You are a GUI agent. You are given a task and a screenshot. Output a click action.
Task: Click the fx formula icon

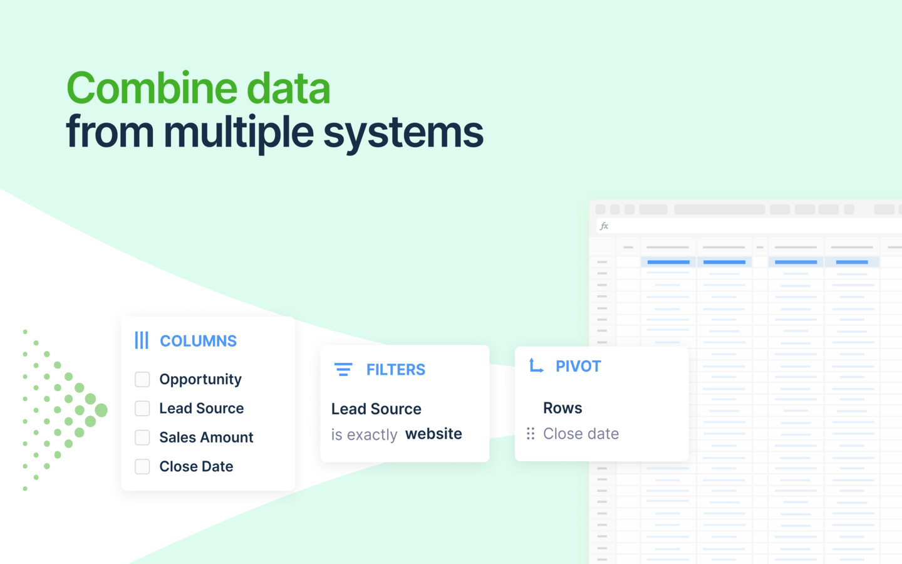coord(604,226)
